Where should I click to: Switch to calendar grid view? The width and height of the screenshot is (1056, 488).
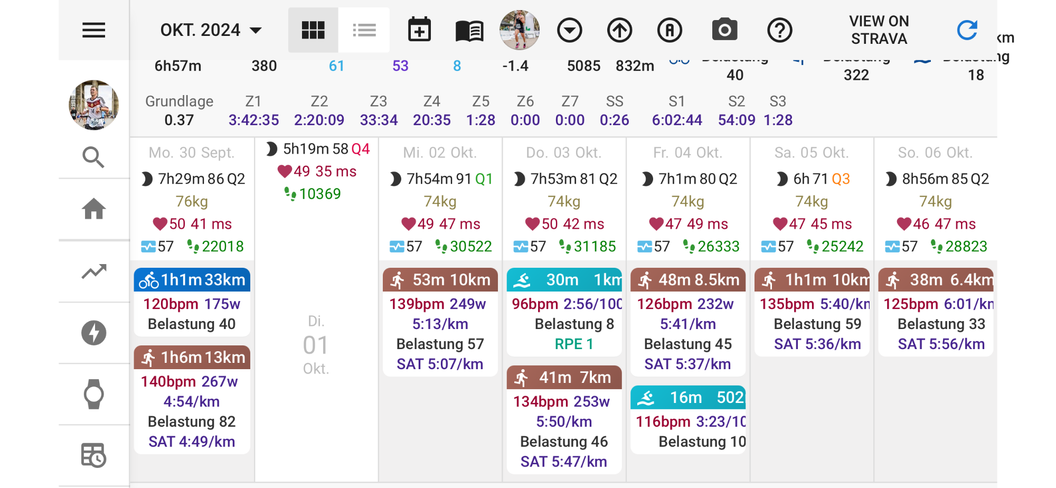click(x=313, y=30)
